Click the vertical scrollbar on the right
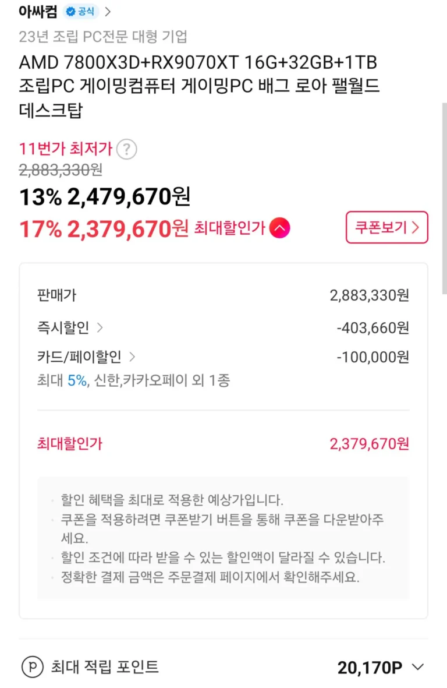Image resolution: width=447 pixels, height=688 pixels. (444, 198)
